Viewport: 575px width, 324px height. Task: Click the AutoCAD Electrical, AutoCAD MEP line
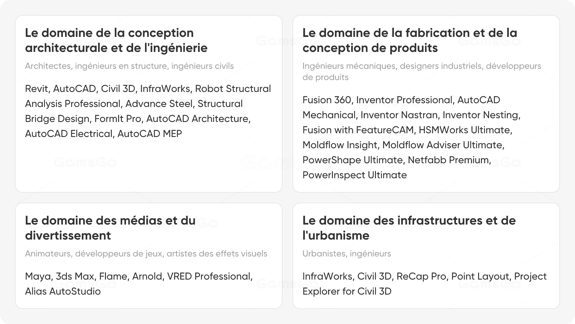(103, 134)
